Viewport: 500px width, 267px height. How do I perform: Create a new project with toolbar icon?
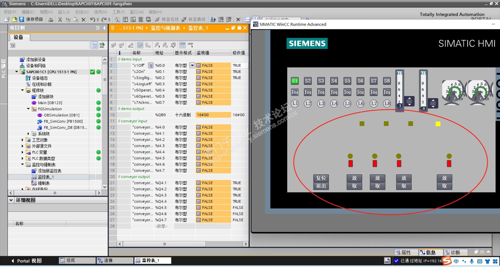[x=7, y=20]
